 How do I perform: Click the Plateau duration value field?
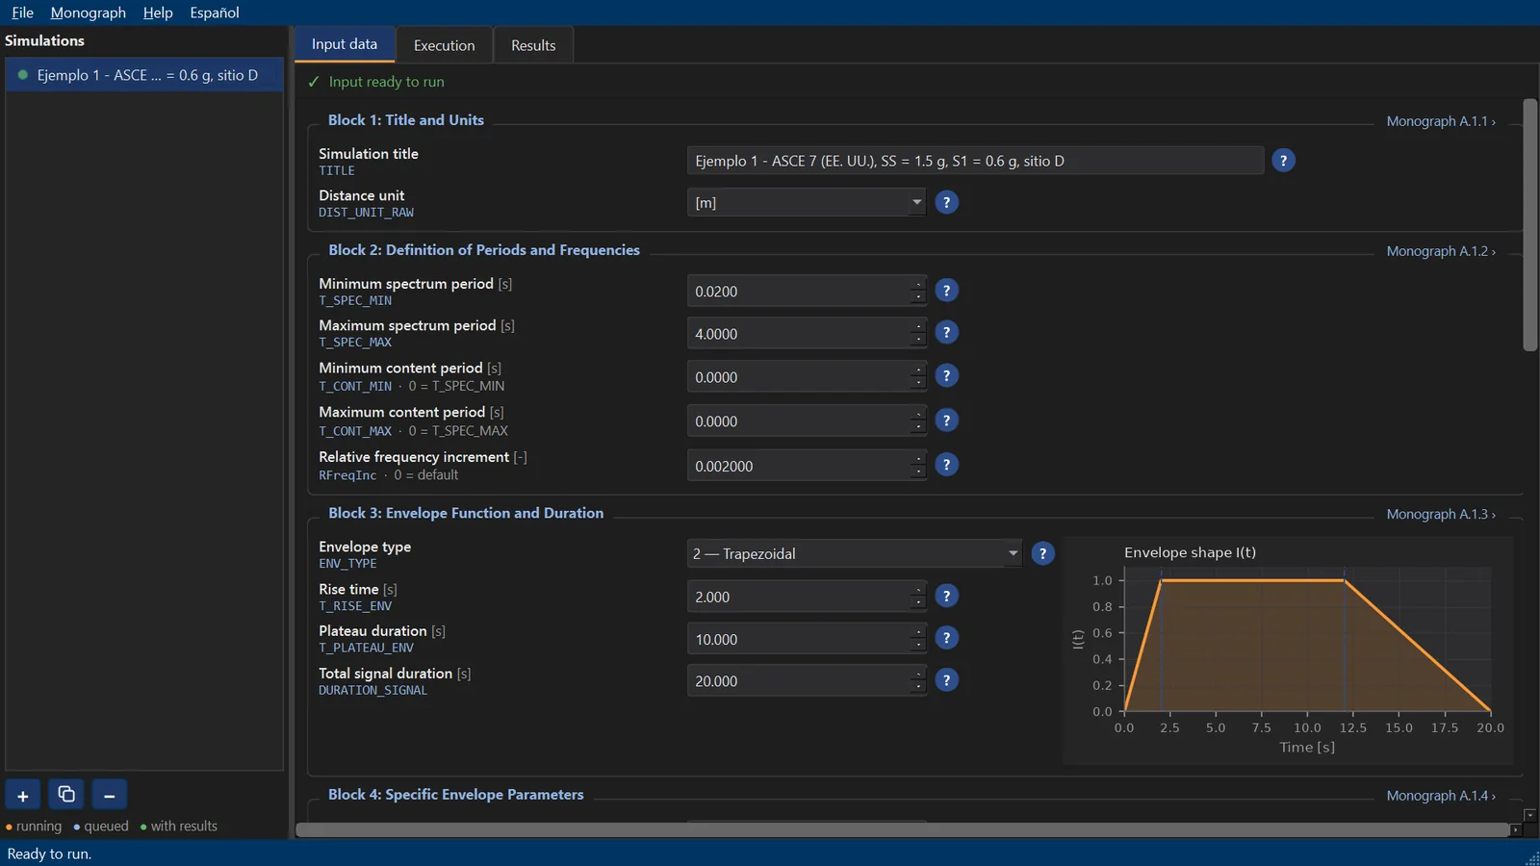coord(807,639)
